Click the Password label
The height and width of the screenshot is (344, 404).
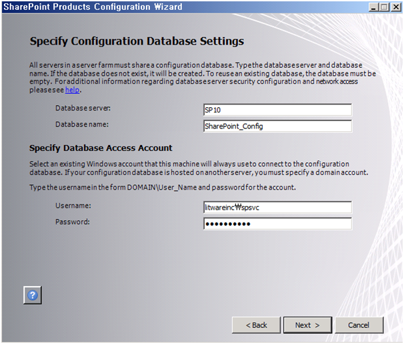[73, 222]
